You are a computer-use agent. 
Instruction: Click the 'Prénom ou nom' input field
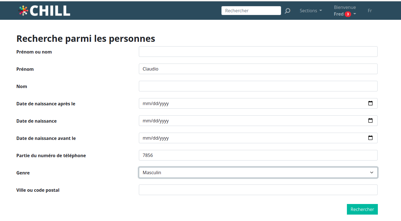pyautogui.click(x=258, y=52)
